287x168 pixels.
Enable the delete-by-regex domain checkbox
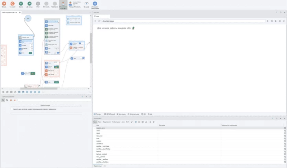tap(11, 109)
